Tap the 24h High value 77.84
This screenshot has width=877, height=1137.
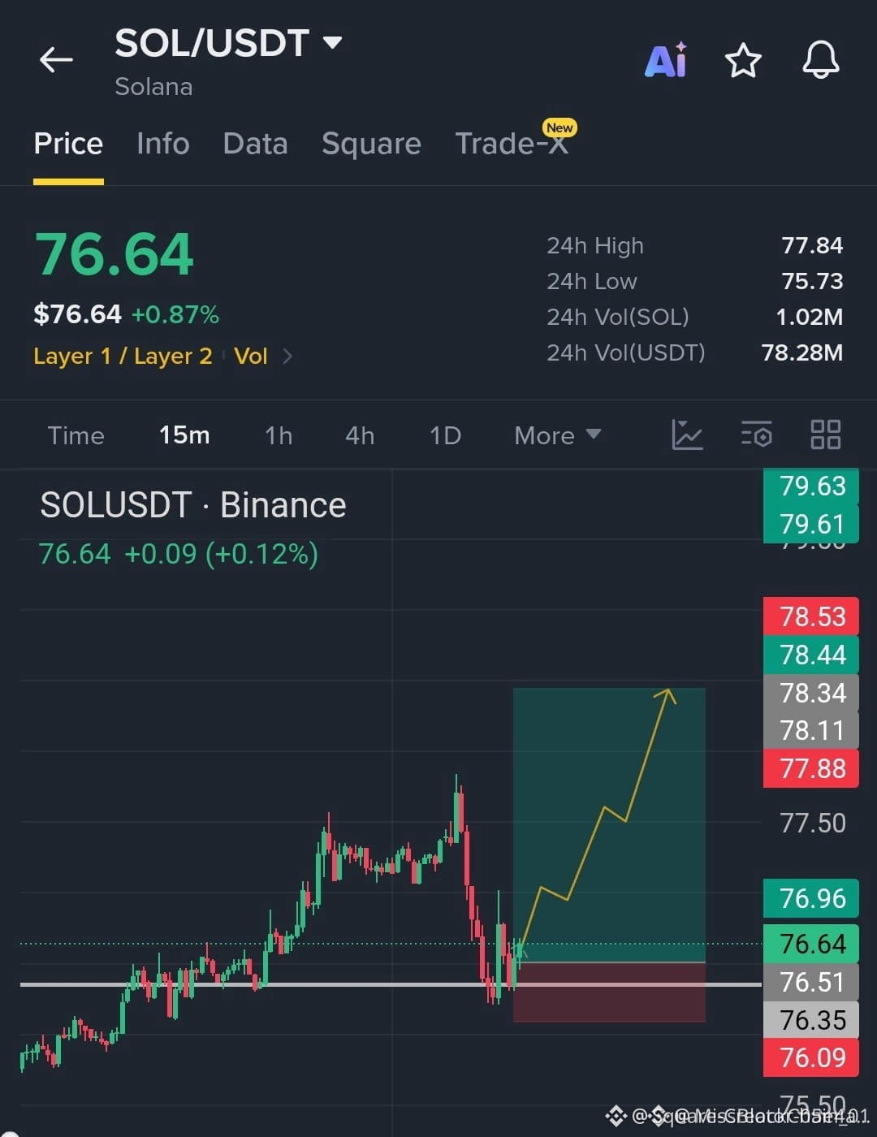point(812,245)
